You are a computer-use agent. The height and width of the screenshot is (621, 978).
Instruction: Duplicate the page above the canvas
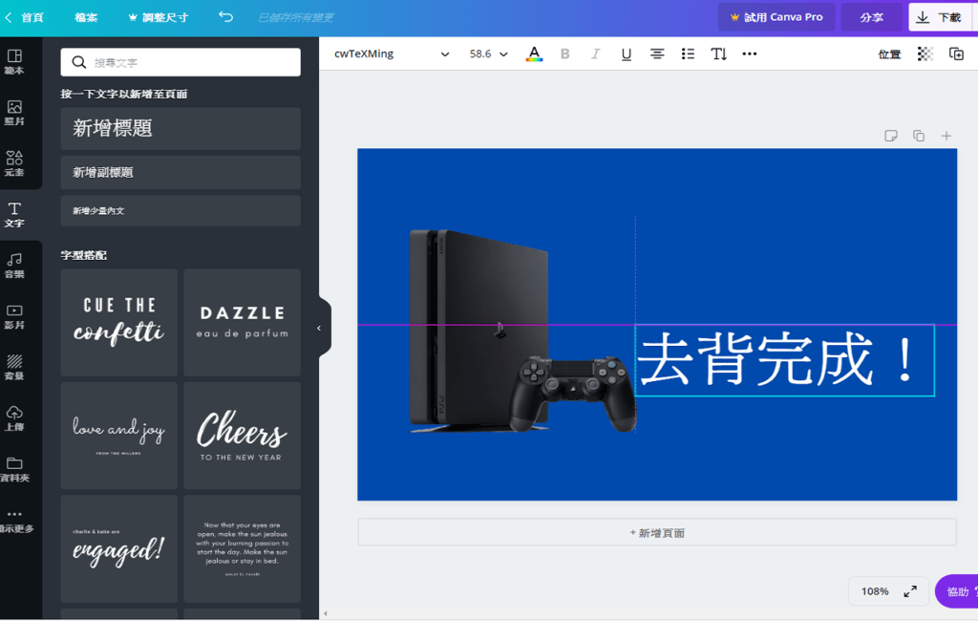tap(919, 136)
